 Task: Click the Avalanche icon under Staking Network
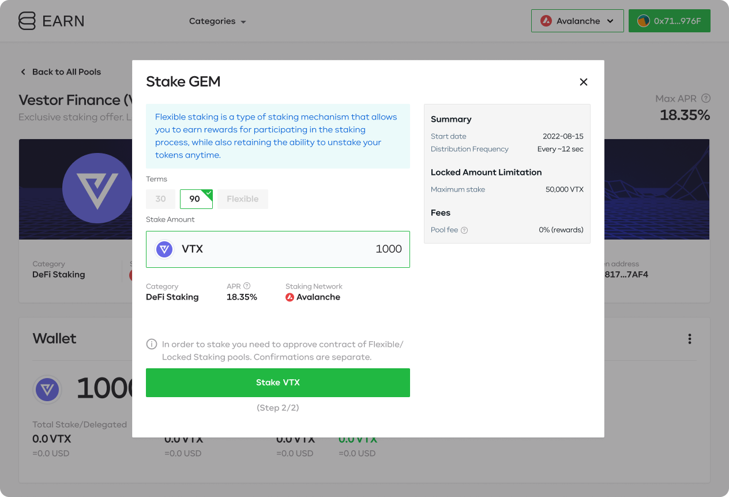pyautogui.click(x=290, y=297)
